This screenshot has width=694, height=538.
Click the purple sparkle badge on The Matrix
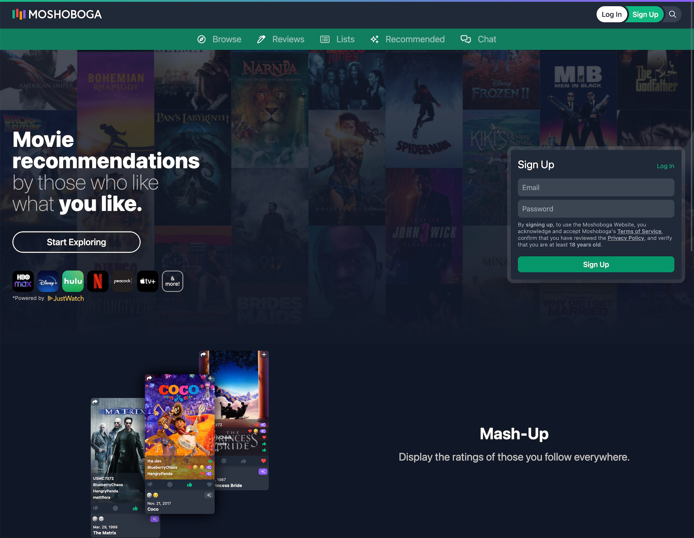[154, 519]
